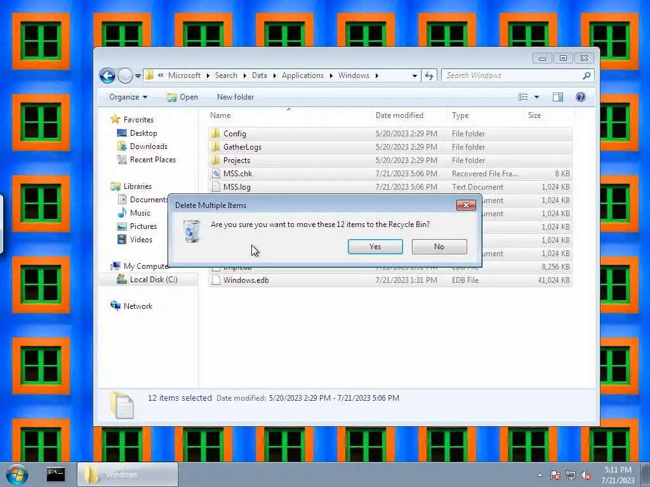650x487 pixels.
Task: Click the taskbar clock 5:11 PM
Action: point(618,470)
